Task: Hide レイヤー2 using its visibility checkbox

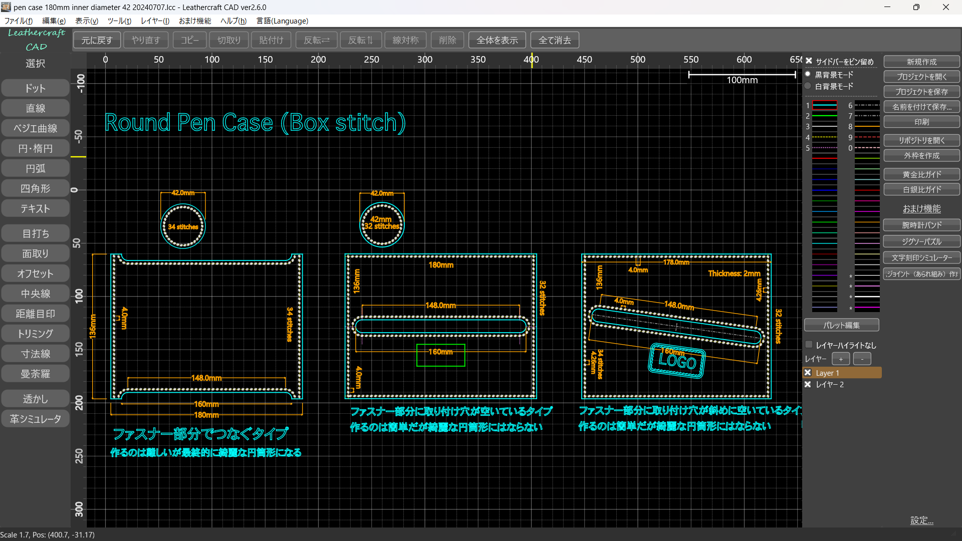Action: click(x=808, y=384)
